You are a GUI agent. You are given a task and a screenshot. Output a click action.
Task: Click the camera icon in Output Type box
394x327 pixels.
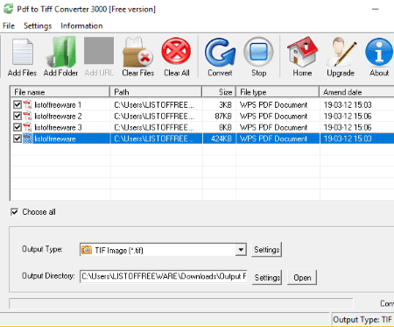87,250
